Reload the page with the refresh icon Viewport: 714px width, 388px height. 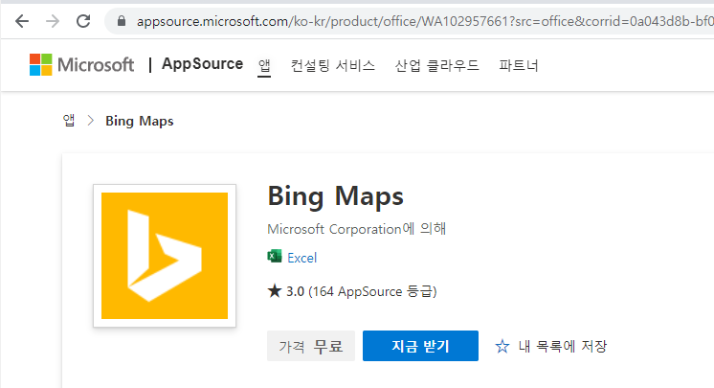(83, 21)
